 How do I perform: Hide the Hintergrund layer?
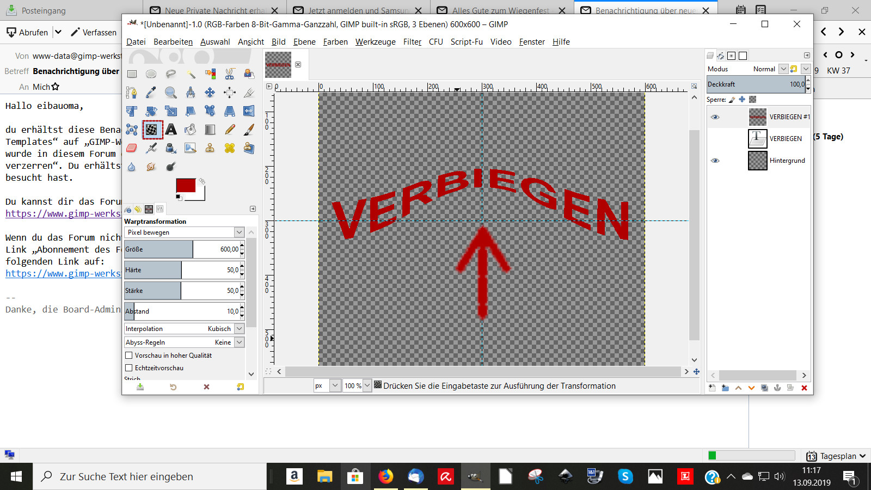(x=715, y=161)
